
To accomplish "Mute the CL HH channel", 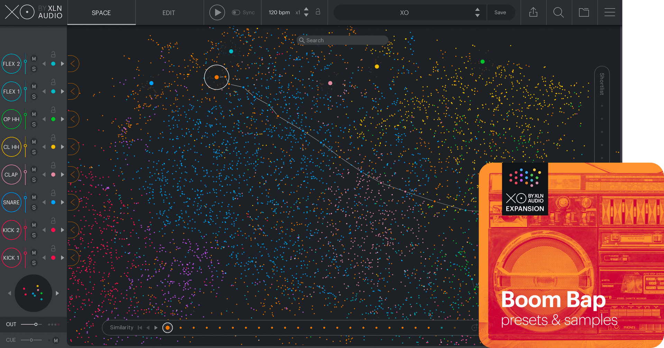I will coord(34,142).
